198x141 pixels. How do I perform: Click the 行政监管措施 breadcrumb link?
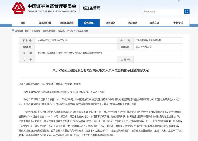pos(82,30)
